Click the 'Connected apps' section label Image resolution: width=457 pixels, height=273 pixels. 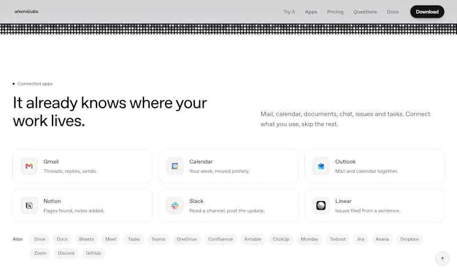pyautogui.click(x=35, y=84)
